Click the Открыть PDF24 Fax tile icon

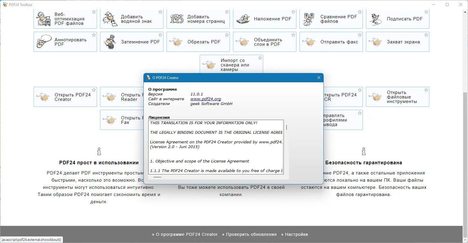click(110, 120)
